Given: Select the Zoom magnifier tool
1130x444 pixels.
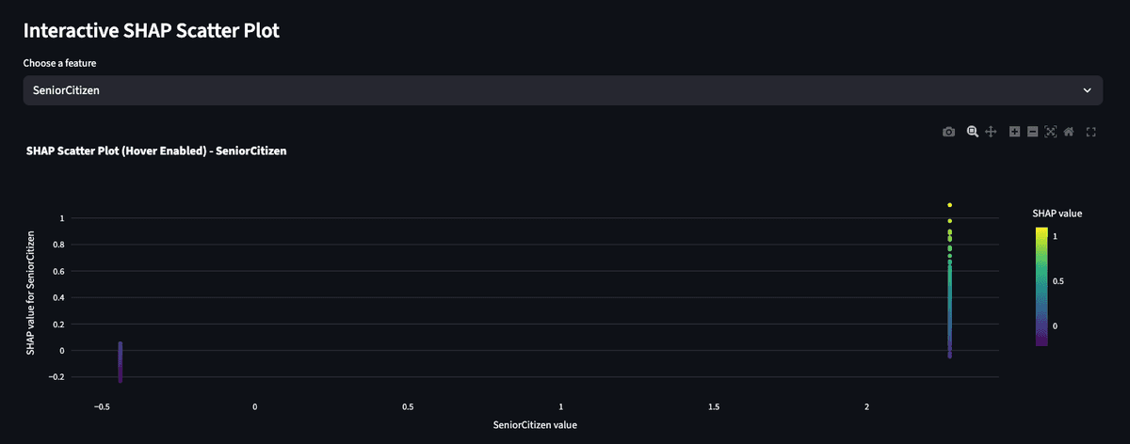Looking at the screenshot, I should tap(973, 132).
